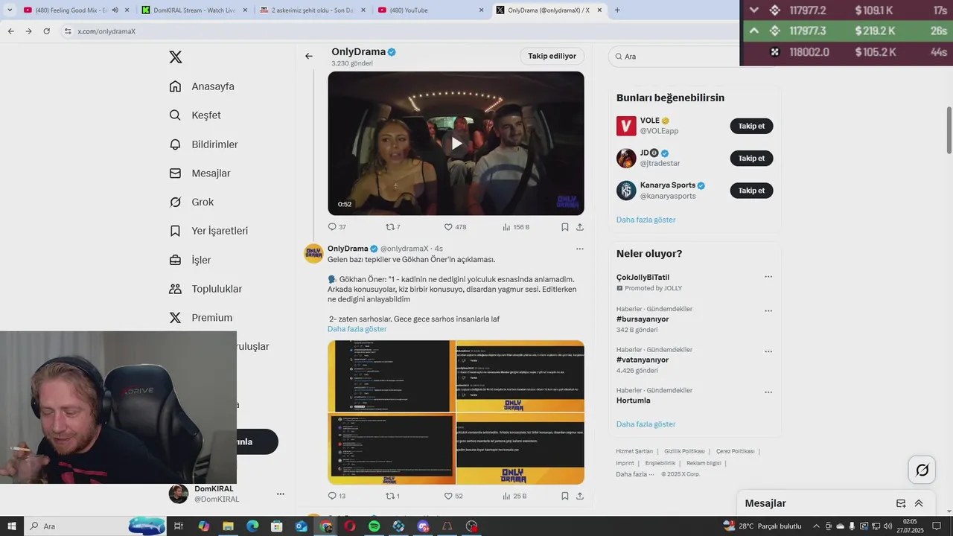Image resolution: width=953 pixels, height=536 pixels.
Task: Open Spotify from the taskbar
Action: point(374,526)
